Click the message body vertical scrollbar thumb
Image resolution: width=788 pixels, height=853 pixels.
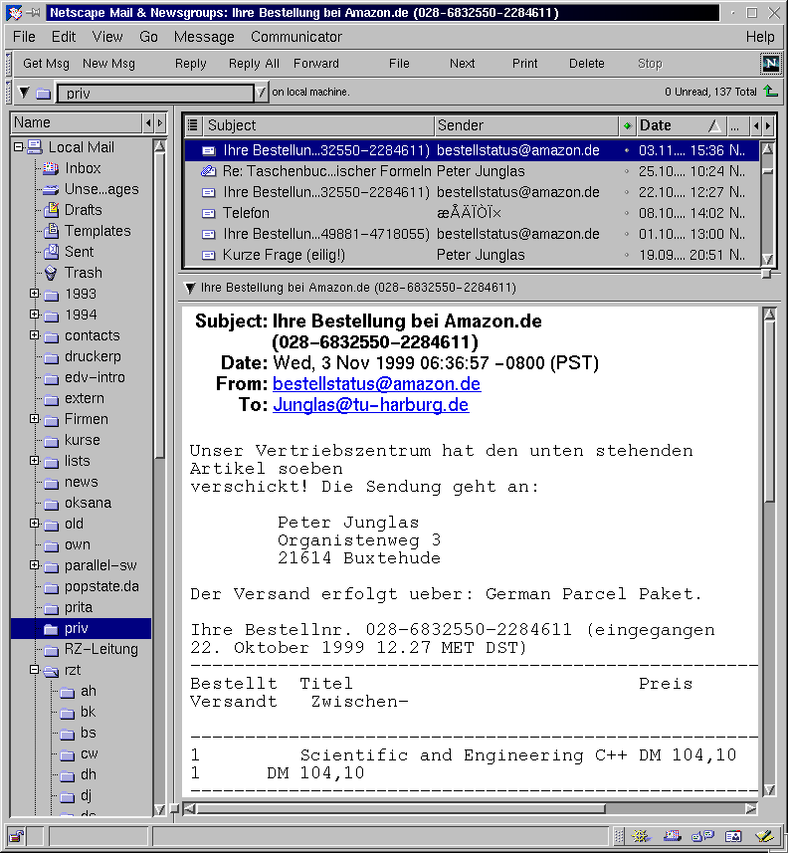(769, 411)
